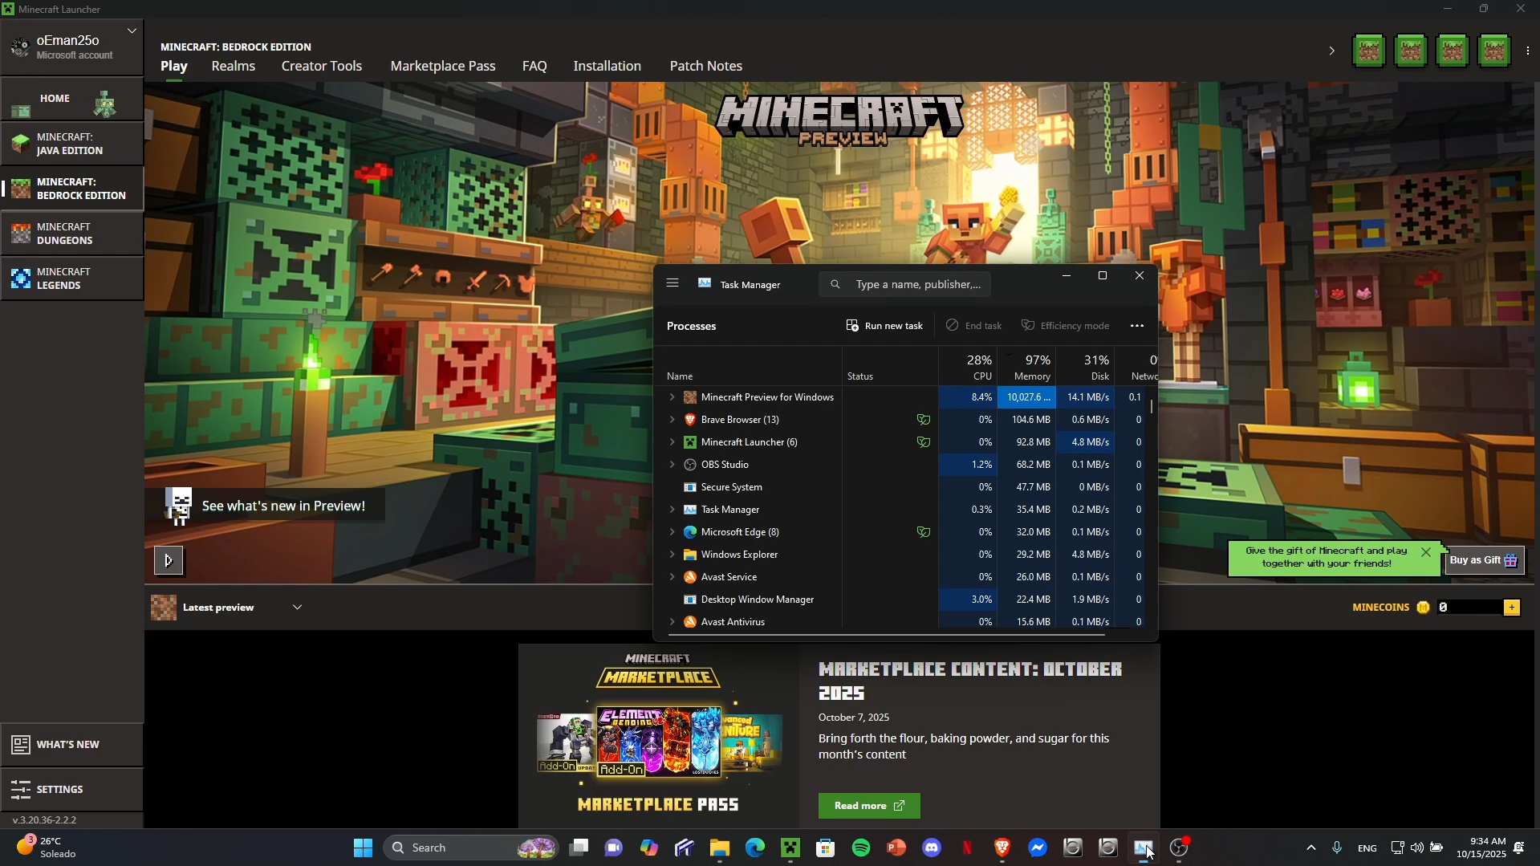Select Minecraft Dungeons in the sidebar
Screen dimensions: 1540x866
pos(72,234)
